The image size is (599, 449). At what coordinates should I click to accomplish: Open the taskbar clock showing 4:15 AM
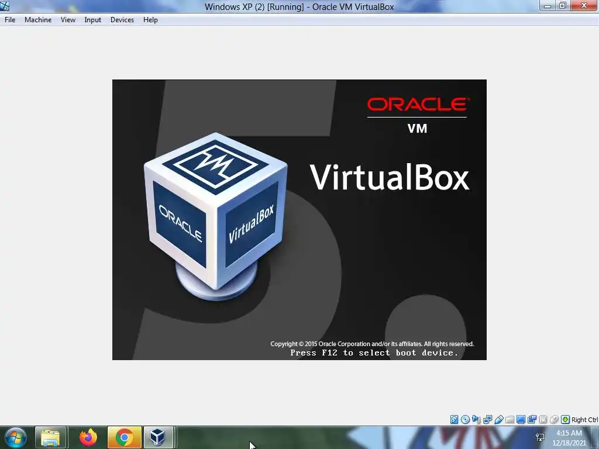pyautogui.click(x=569, y=438)
